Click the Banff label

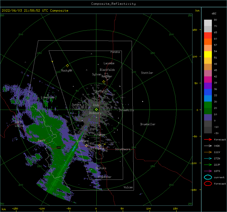42,140
